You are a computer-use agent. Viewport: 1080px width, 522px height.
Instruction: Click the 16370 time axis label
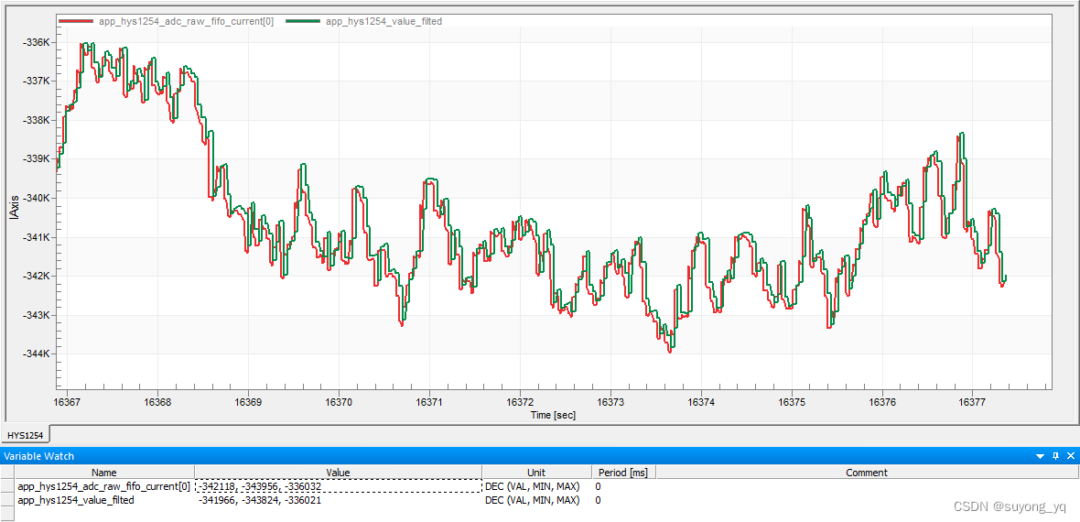[339, 402]
